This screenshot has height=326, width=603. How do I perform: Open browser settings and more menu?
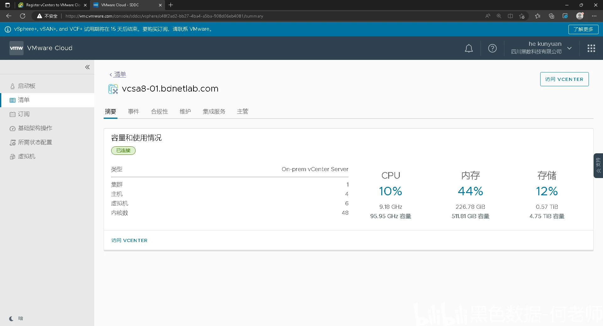594,16
